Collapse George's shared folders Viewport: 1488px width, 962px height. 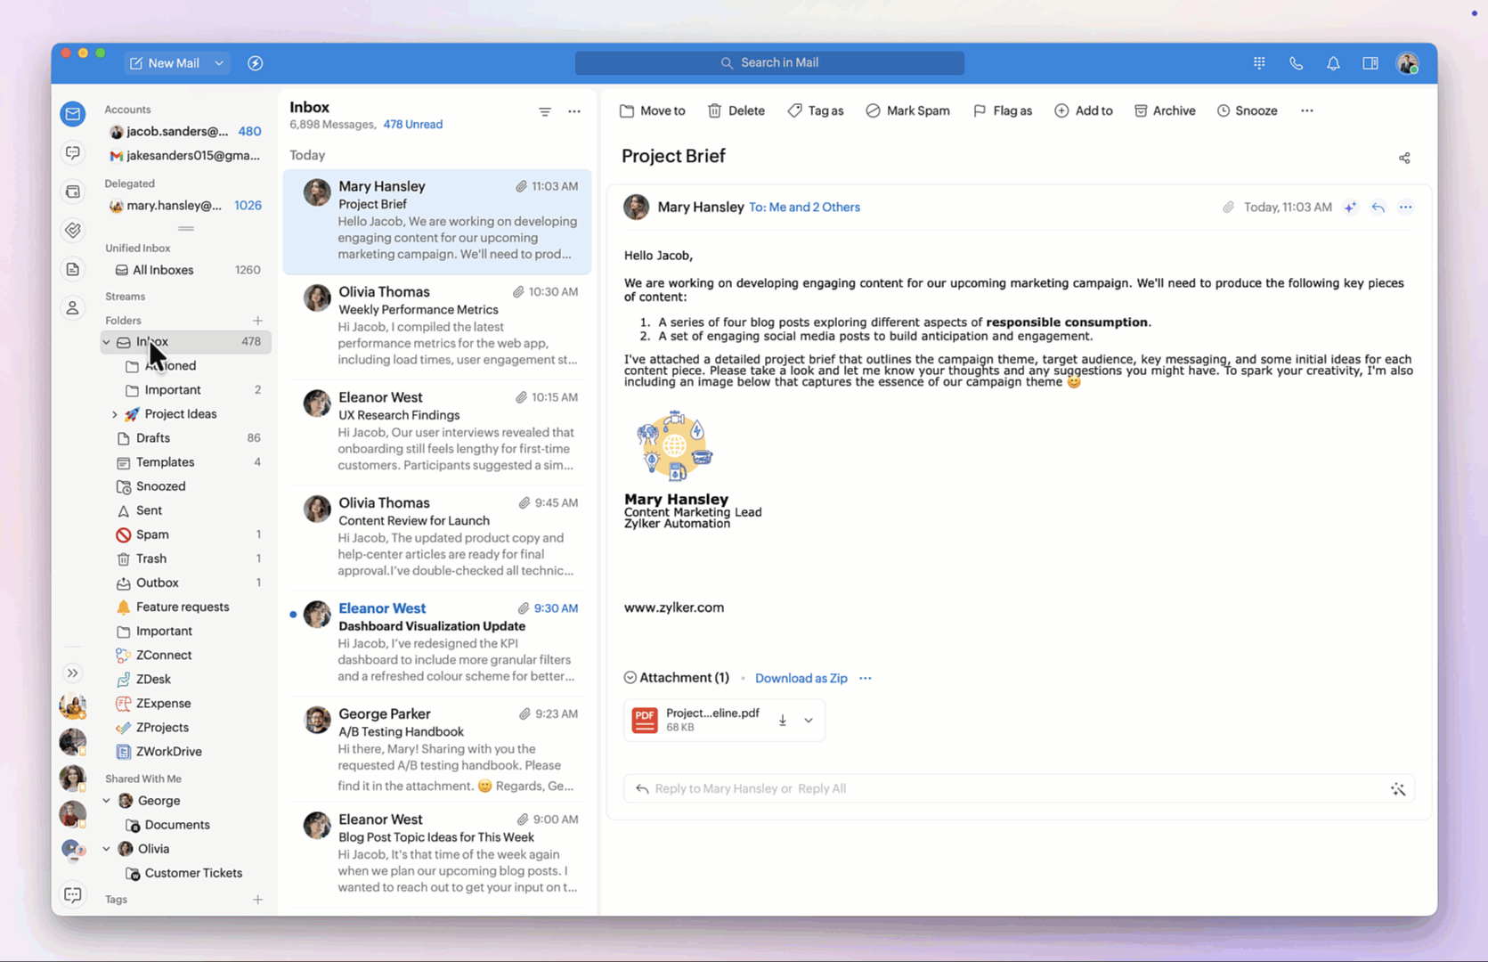[x=107, y=801]
